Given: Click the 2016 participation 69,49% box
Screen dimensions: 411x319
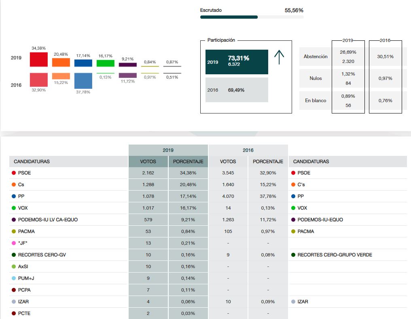Looking at the screenshot, I should [237, 90].
